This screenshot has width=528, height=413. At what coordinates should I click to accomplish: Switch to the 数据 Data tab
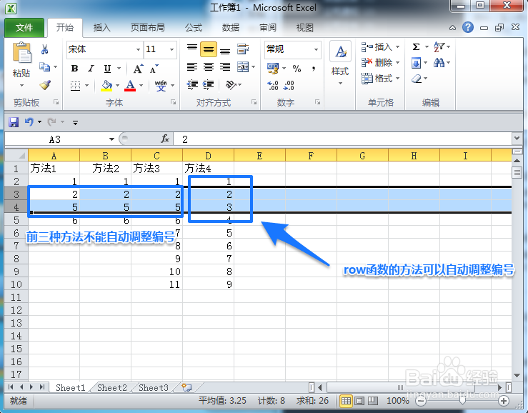(230, 28)
